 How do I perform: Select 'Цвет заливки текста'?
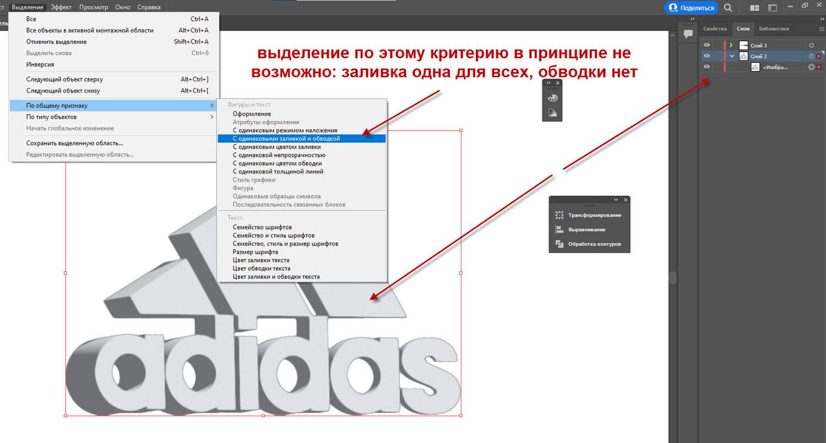(x=302, y=260)
